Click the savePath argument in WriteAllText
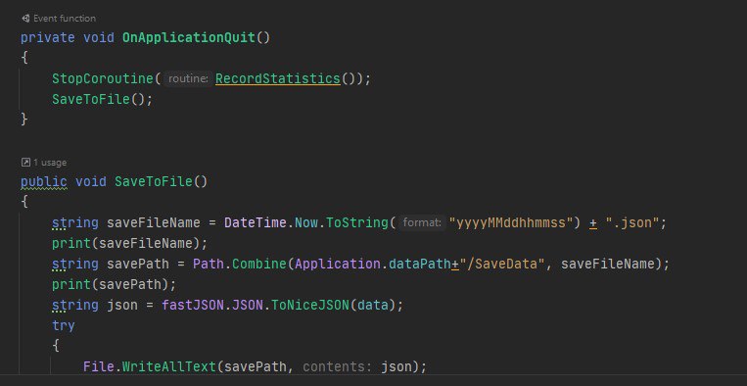Screen dimensions: 747x386 (256, 367)
